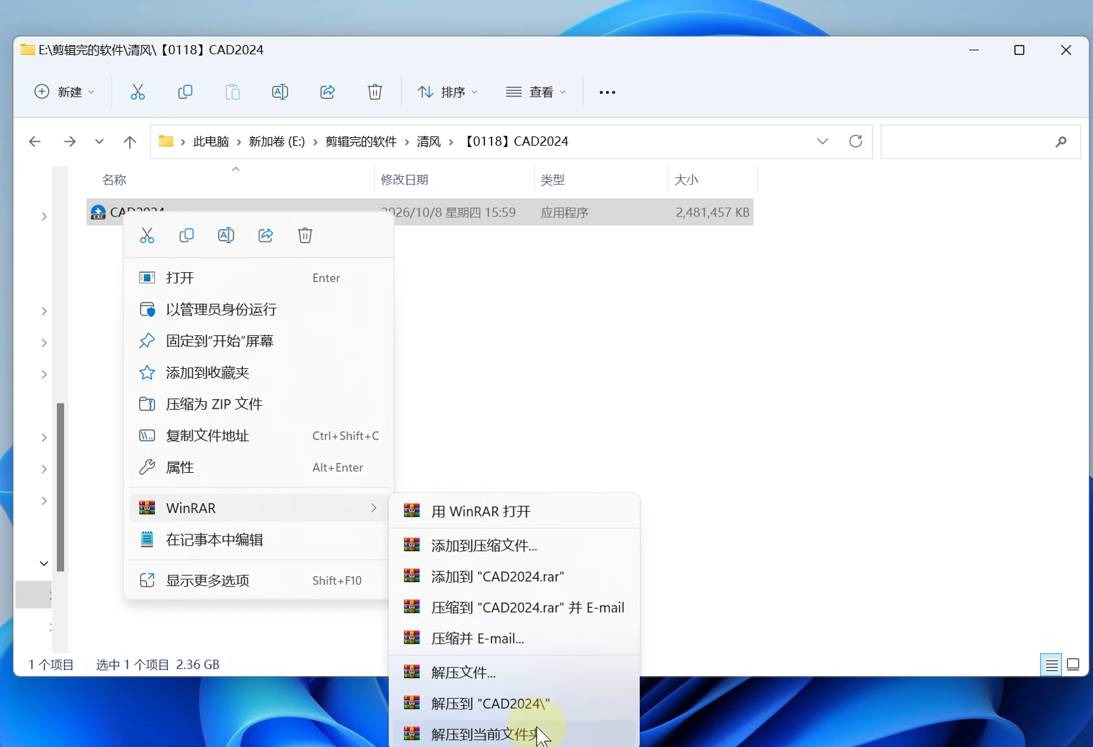Click the cut icon in the context menu

(x=147, y=235)
